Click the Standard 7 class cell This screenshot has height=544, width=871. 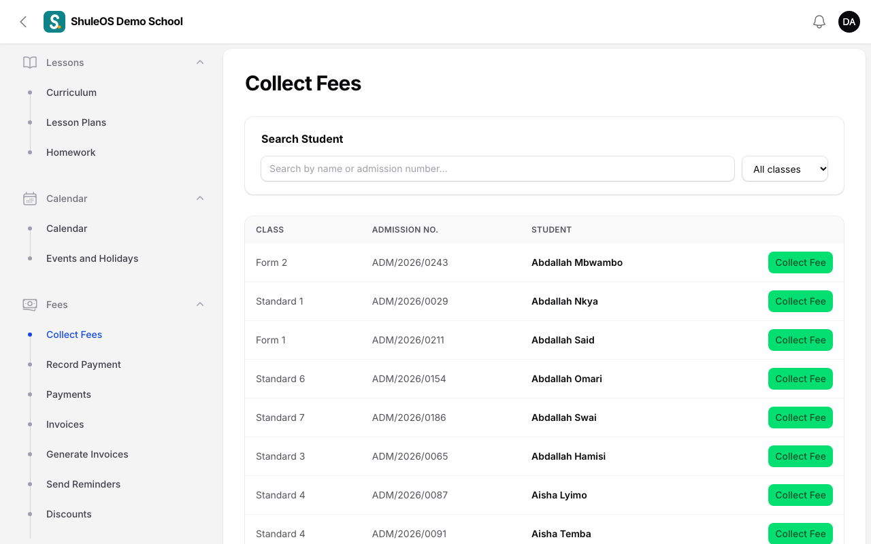click(280, 418)
